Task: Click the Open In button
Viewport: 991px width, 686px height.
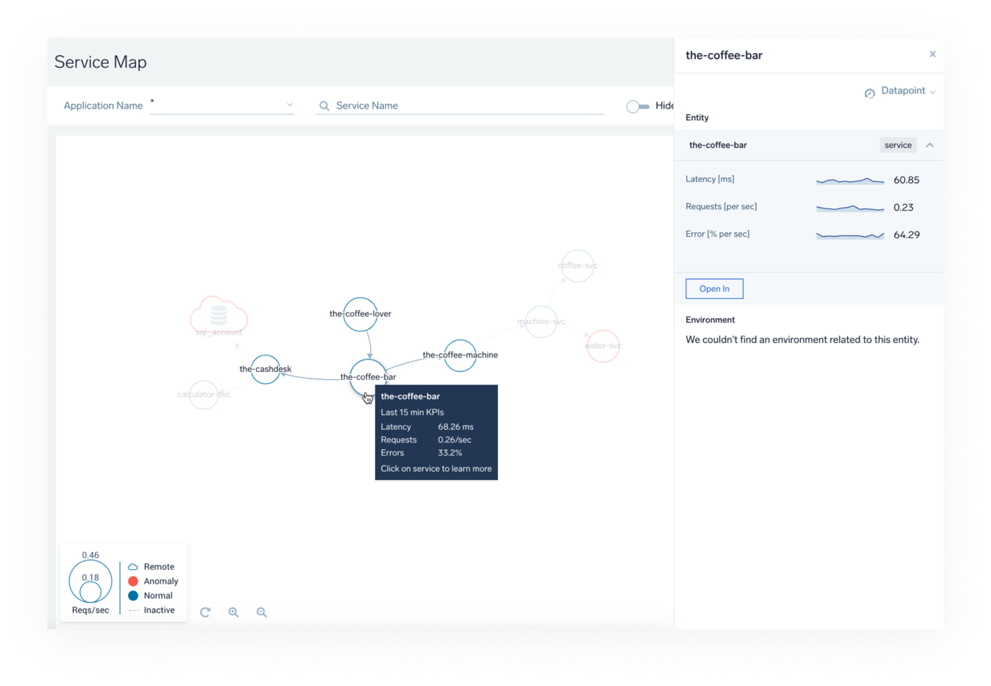Action: tap(714, 289)
